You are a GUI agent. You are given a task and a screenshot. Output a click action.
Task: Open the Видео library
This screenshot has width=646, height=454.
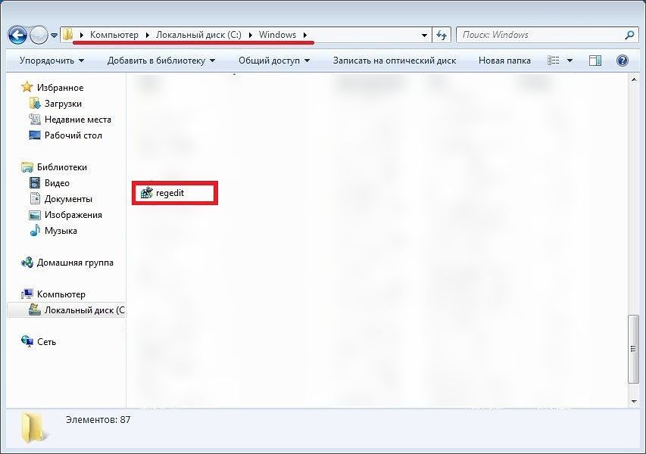(x=57, y=183)
